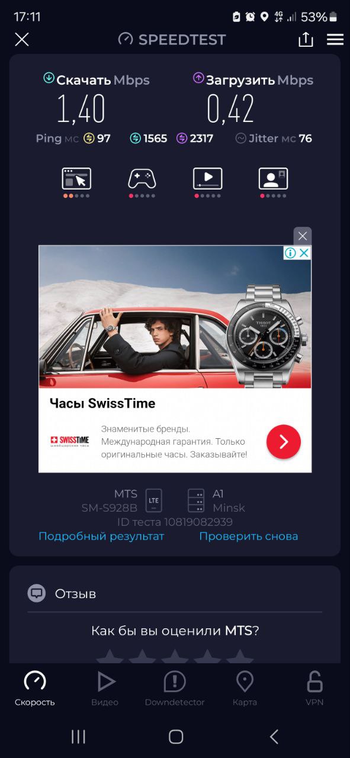Viewport: 350px width, 758px height.
Task: Open the VPN tab
Action: (314, 689)
